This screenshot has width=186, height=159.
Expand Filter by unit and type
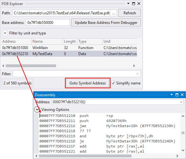point(5,33)
